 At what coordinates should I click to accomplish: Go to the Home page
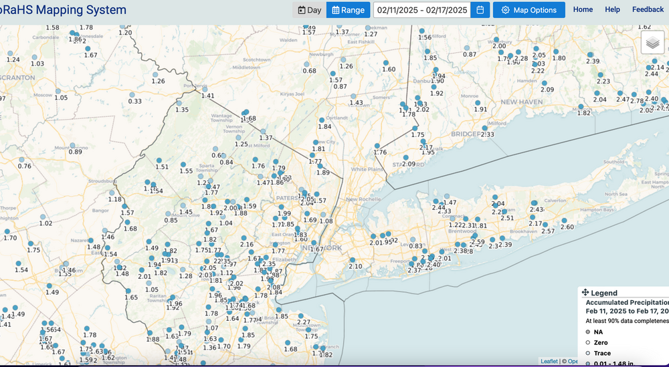pos(583,9)
